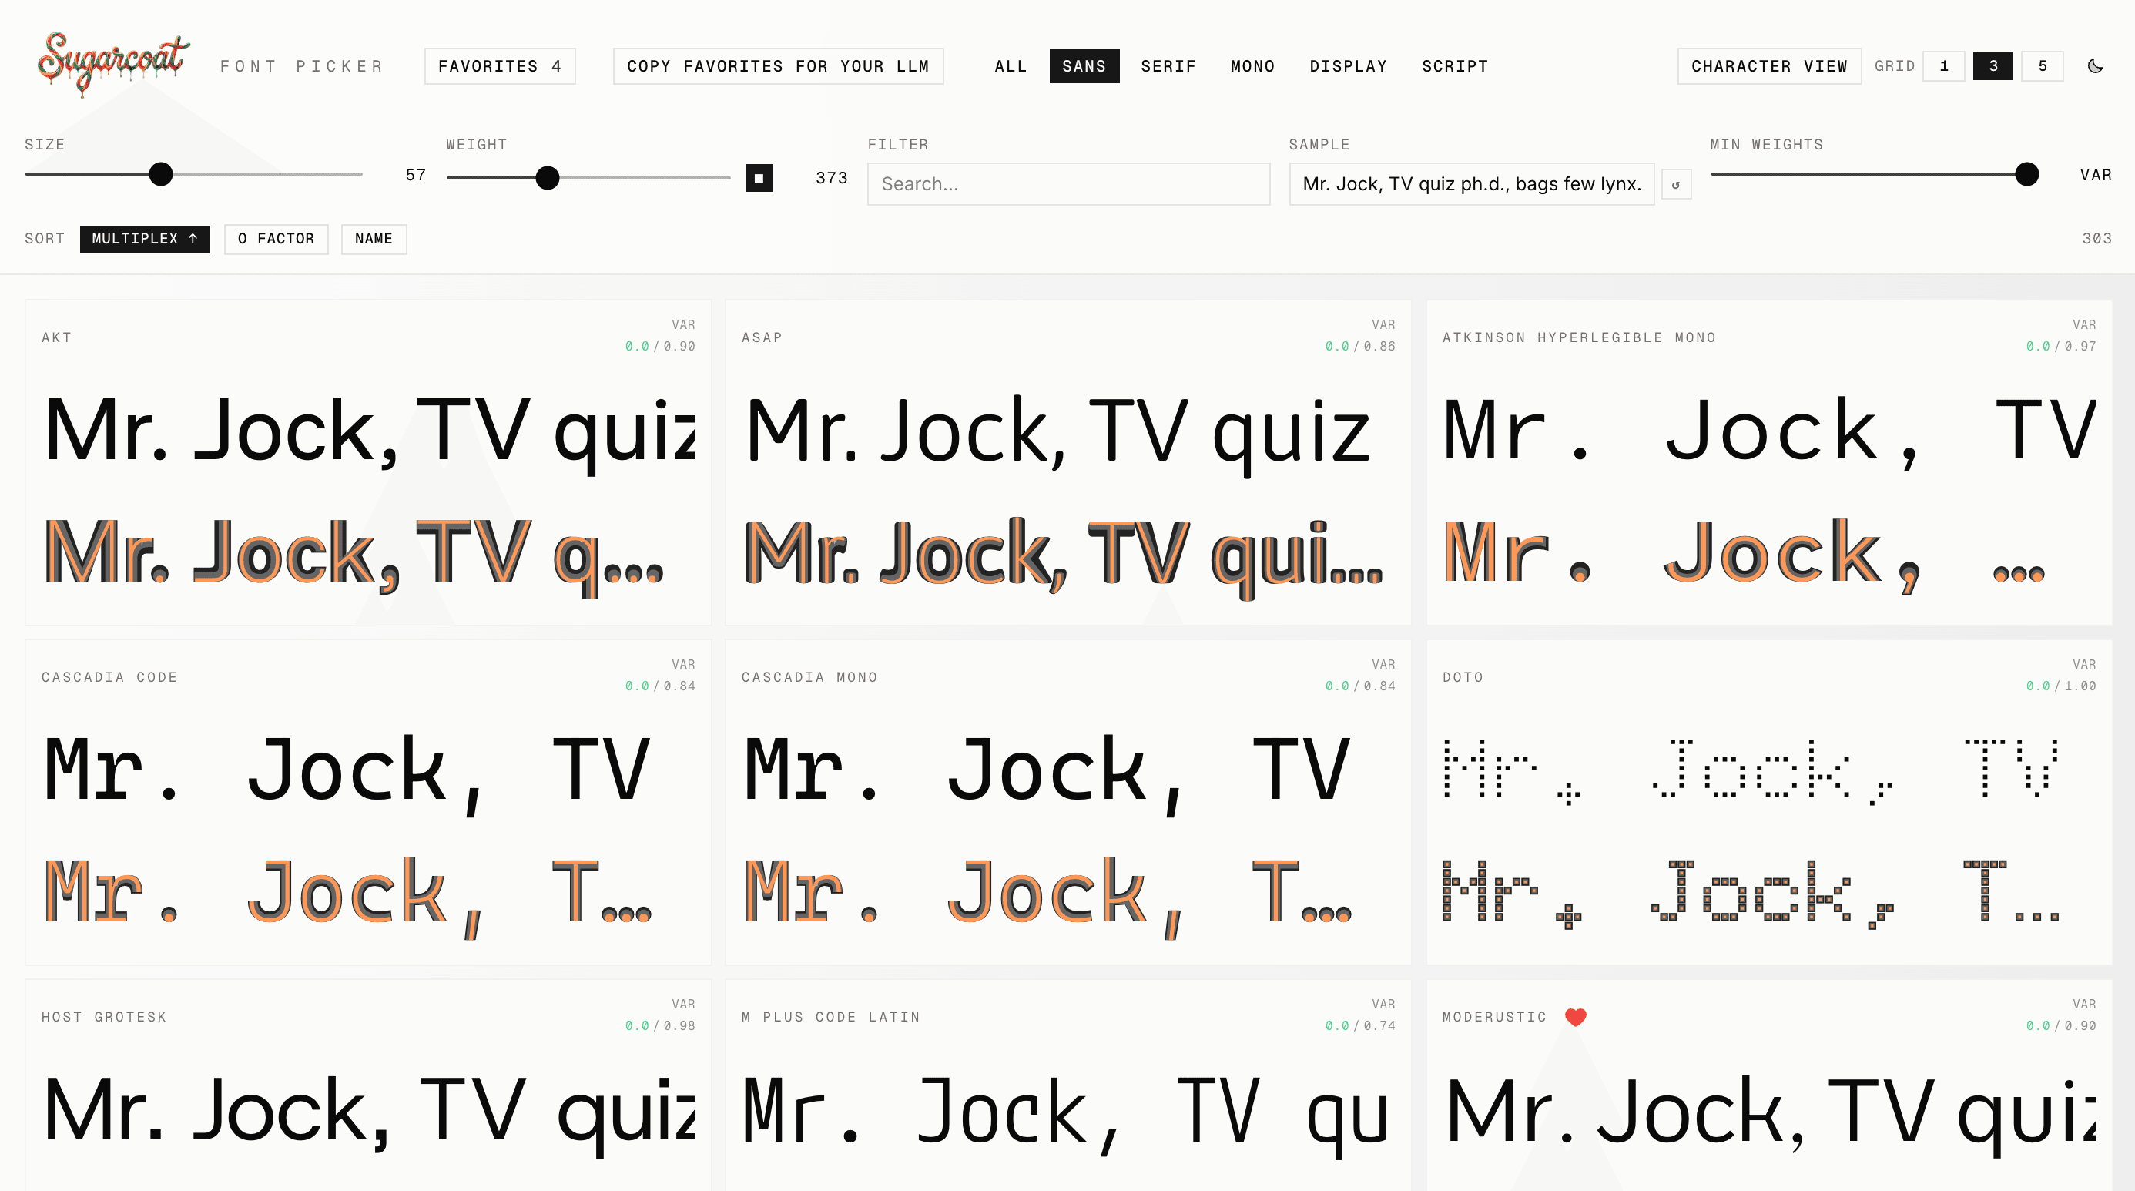Click the Min Weights VAR value
2135x1191 pixels.
(x=2095, y=175)
